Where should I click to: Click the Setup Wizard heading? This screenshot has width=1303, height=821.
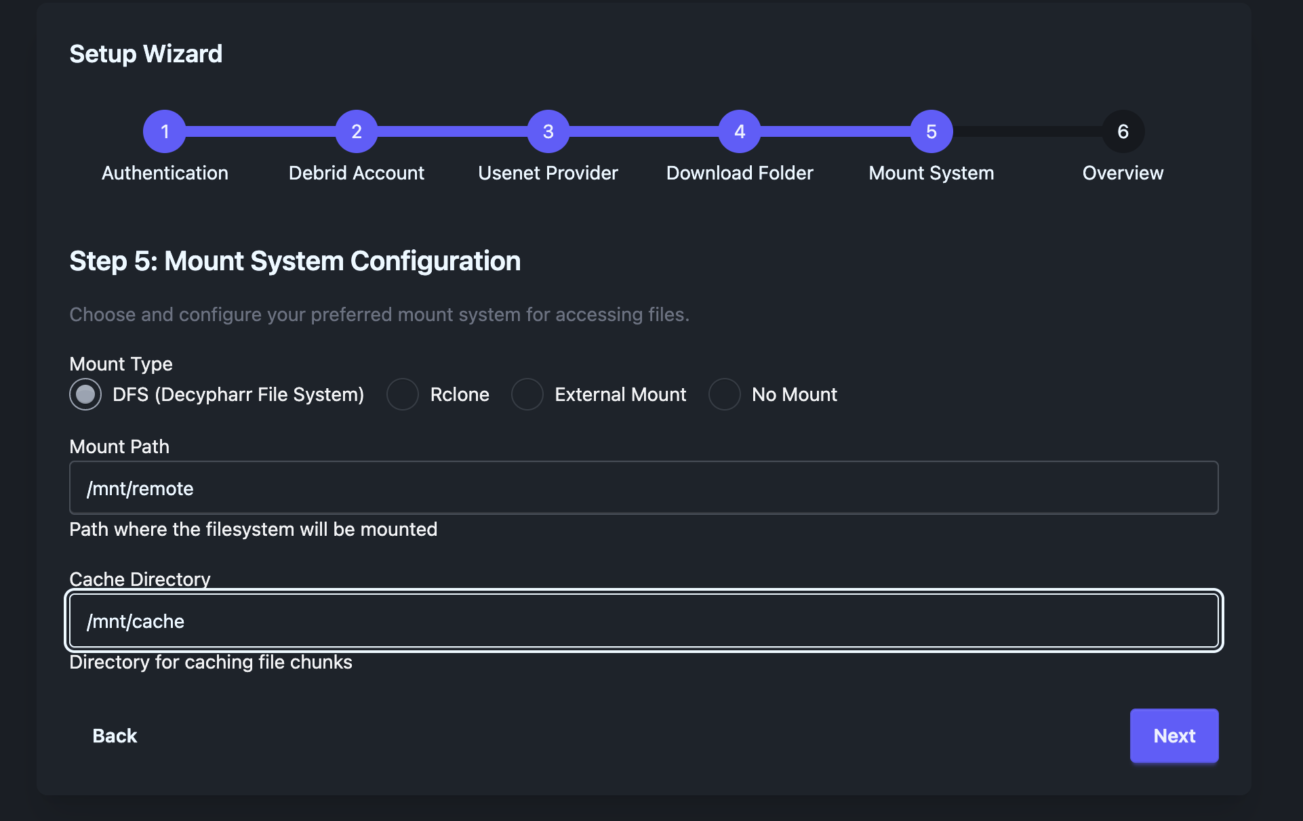point(145,54)
